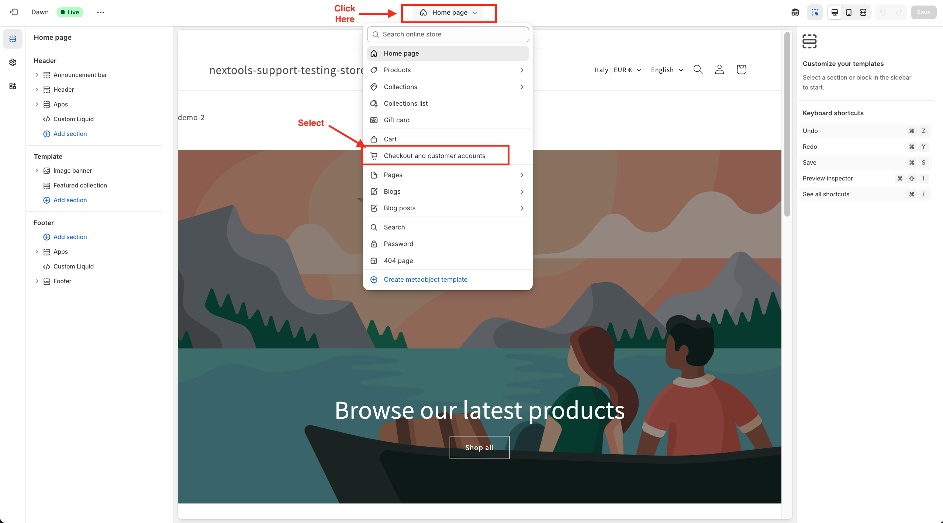Open the theme settings gear icon
The image size is (943, 523).
point(13,62)
